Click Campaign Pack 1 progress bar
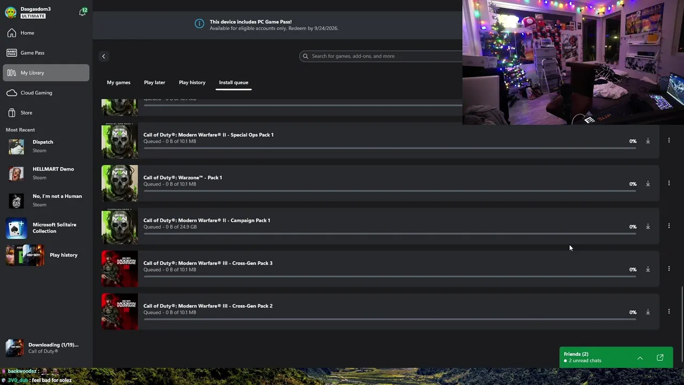Image resolution: width=684 pixels, height=385 pixels. coord(390,234)
